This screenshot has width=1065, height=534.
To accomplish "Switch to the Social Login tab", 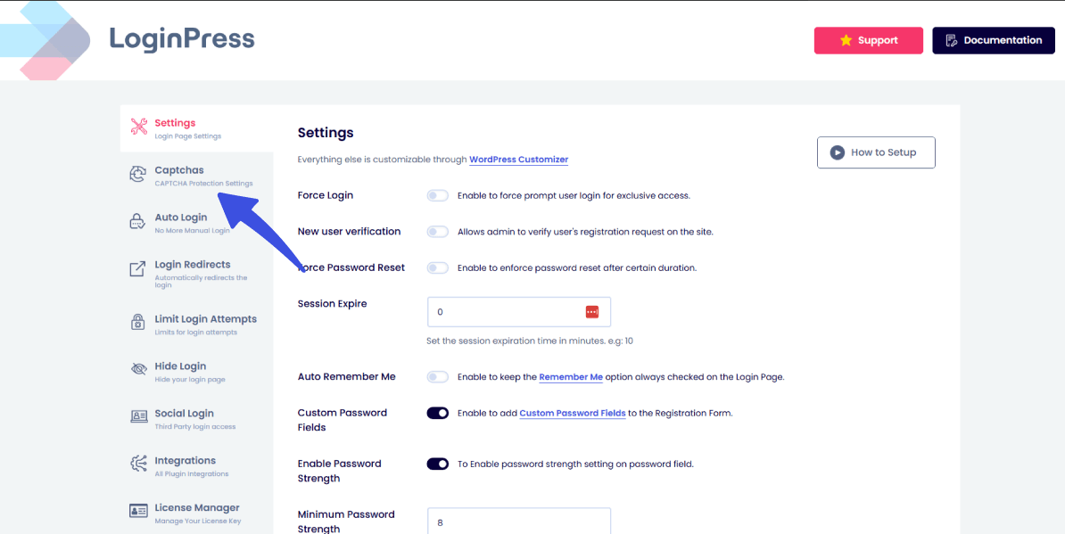I will (x=197, y=418).
